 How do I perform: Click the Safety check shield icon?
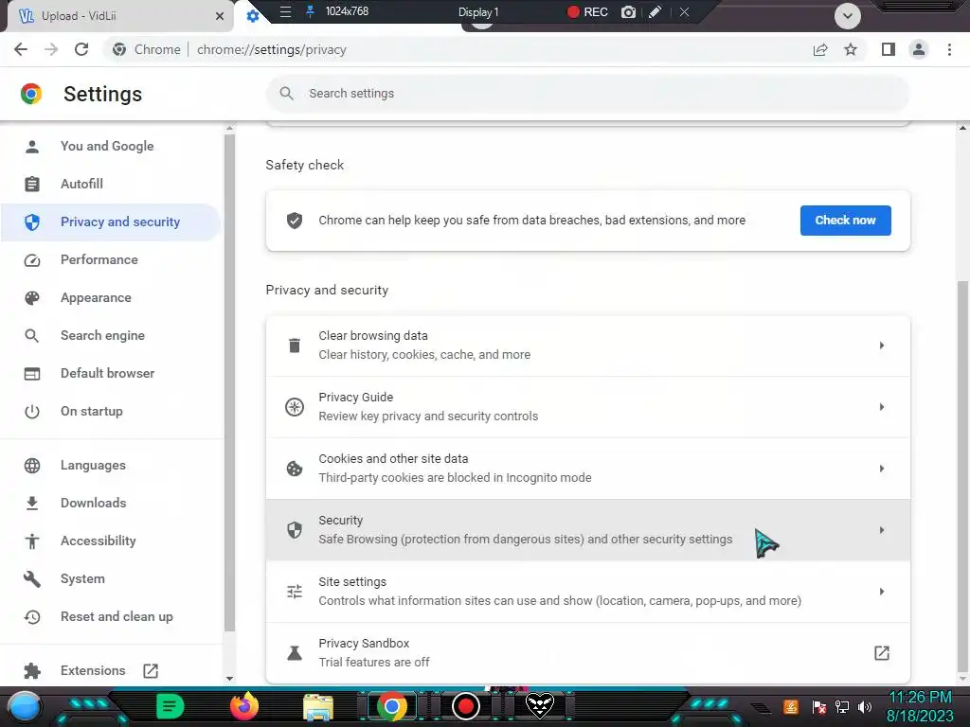295,221
